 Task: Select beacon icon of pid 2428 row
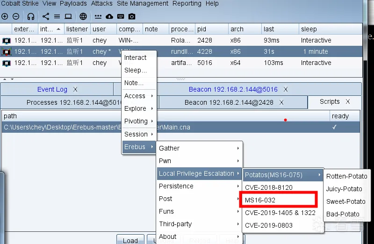[6, 41]
